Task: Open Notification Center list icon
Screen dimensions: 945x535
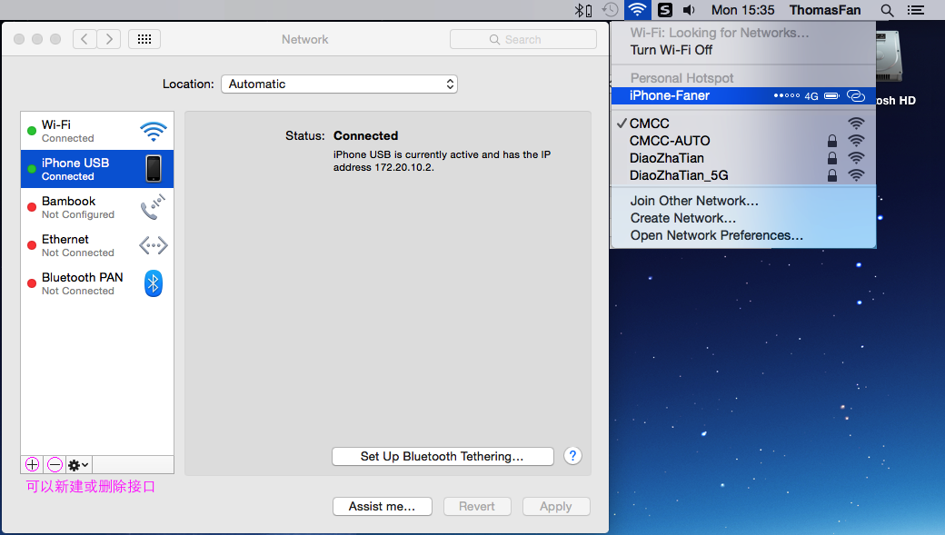Action: tap(916, 10)
